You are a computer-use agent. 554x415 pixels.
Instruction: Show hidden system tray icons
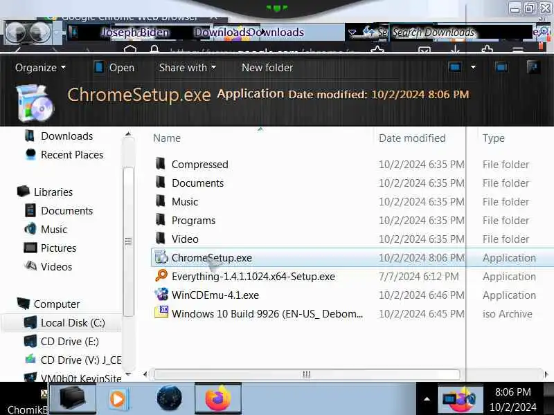[427, 399]
